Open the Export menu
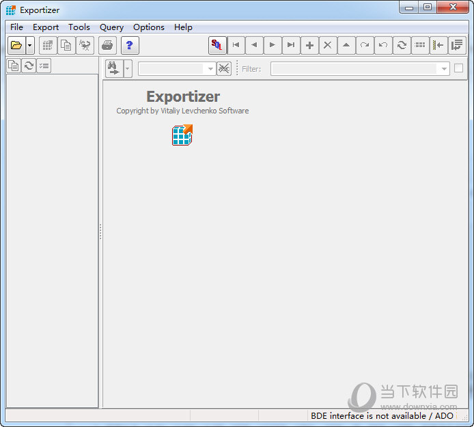This screenshot has width=474, height=427. (46, 27)
